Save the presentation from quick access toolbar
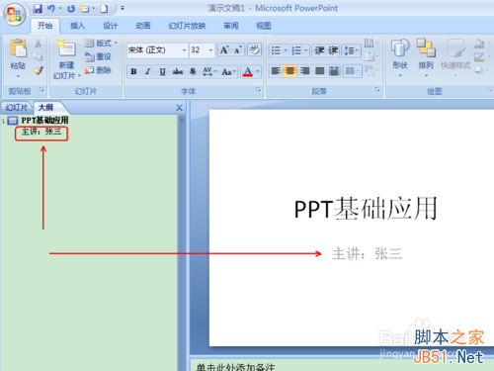The width and height of the screenshot is (494, 371). [x=38, y=9]
